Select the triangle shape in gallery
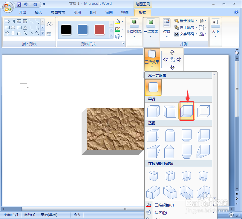 25,27
